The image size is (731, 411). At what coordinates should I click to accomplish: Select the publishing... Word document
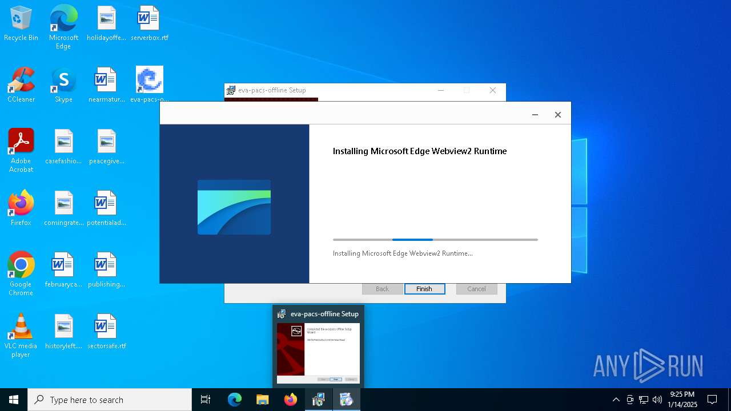coord(106,271)
